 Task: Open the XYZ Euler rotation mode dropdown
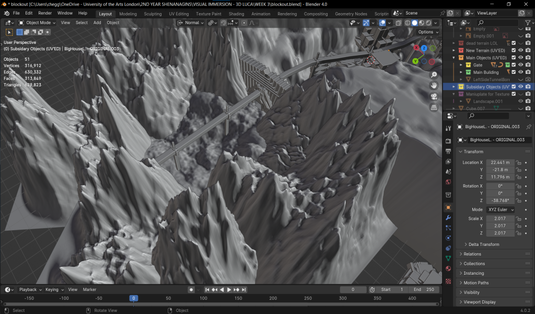(501, 209)
